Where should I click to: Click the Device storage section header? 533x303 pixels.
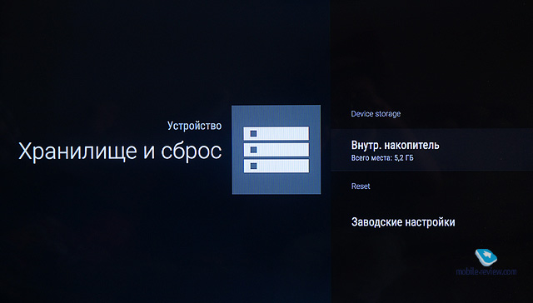[376, 114]
